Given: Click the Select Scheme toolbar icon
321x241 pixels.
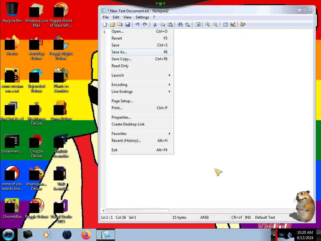Looking at the screenshot, I should (x=225, y=24).
